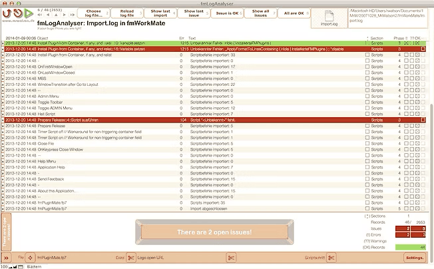Click Show all issues button

click(x=260, y=13)
